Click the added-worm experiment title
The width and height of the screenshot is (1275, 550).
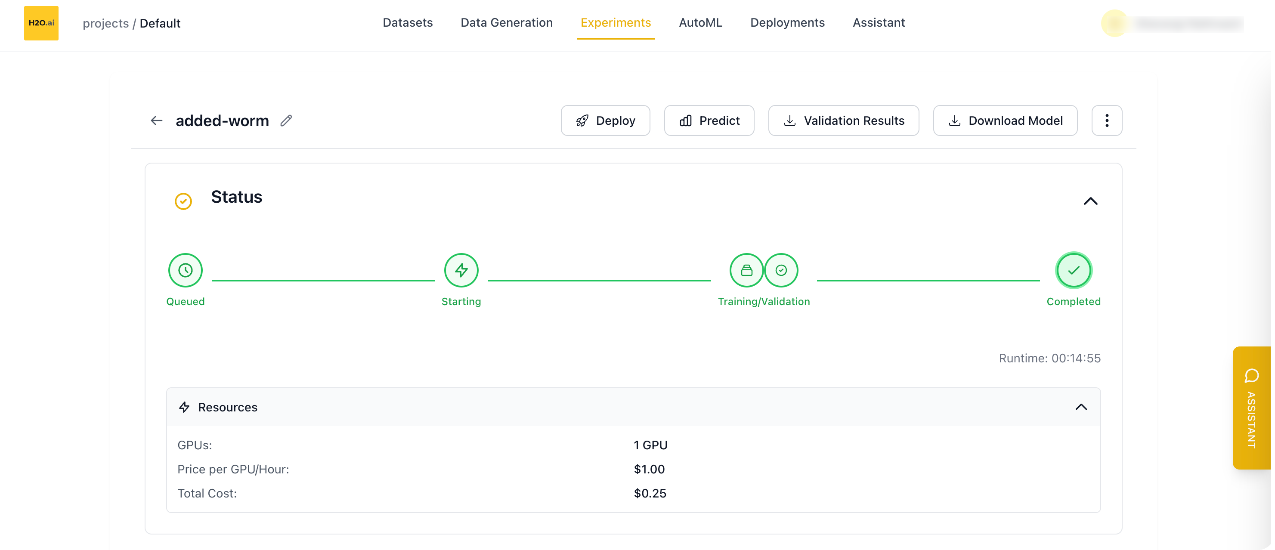[222, 121]
